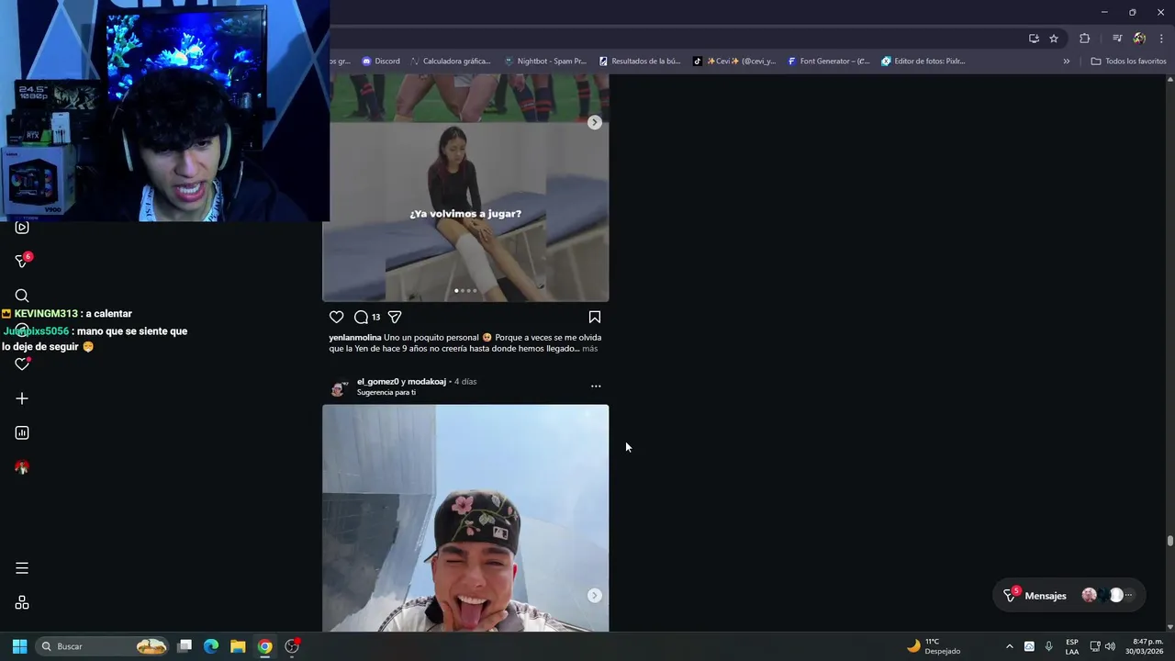Image resolution: width=1175 pixels, height=661 pixels.
Task: Open the yenlanmolina profile link
Action: point(355,338)
